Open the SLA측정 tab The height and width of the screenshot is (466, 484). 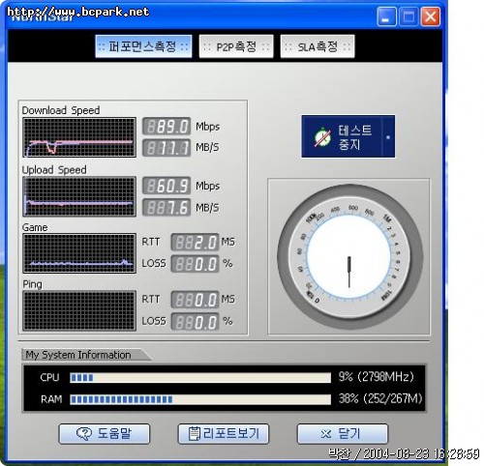(318, 46)
